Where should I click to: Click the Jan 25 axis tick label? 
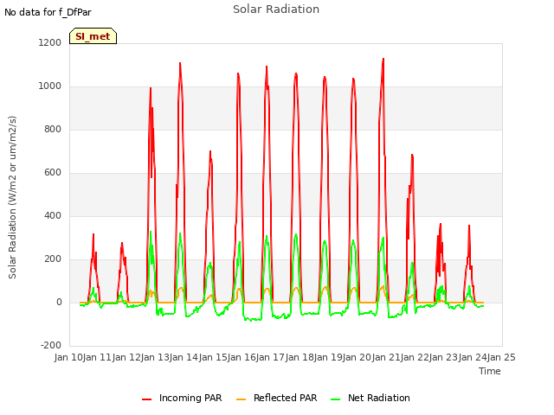click(x=501, y=357)
